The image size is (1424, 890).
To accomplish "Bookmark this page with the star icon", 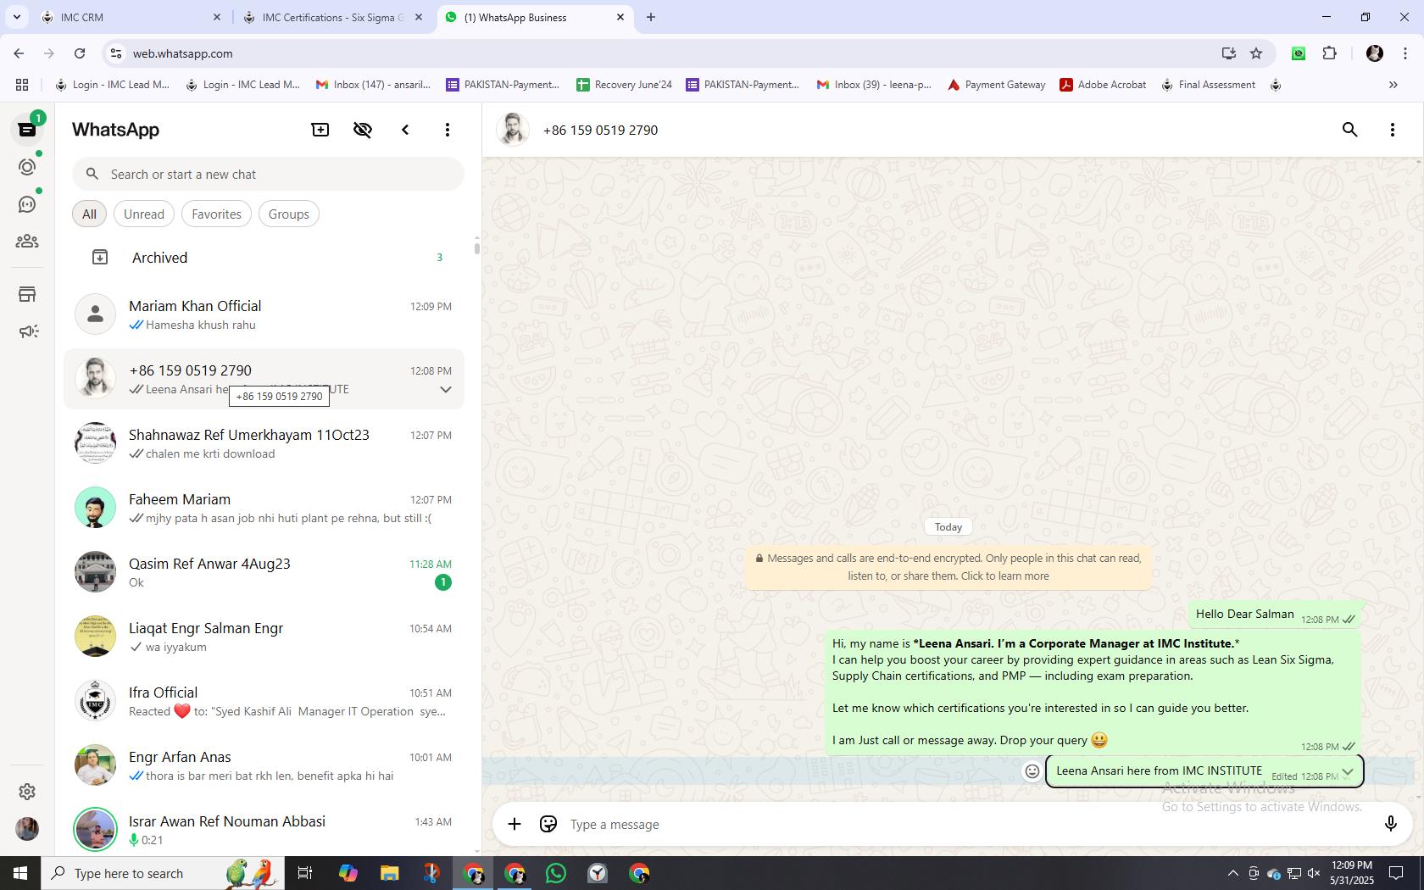I will tap(1256, 53).
